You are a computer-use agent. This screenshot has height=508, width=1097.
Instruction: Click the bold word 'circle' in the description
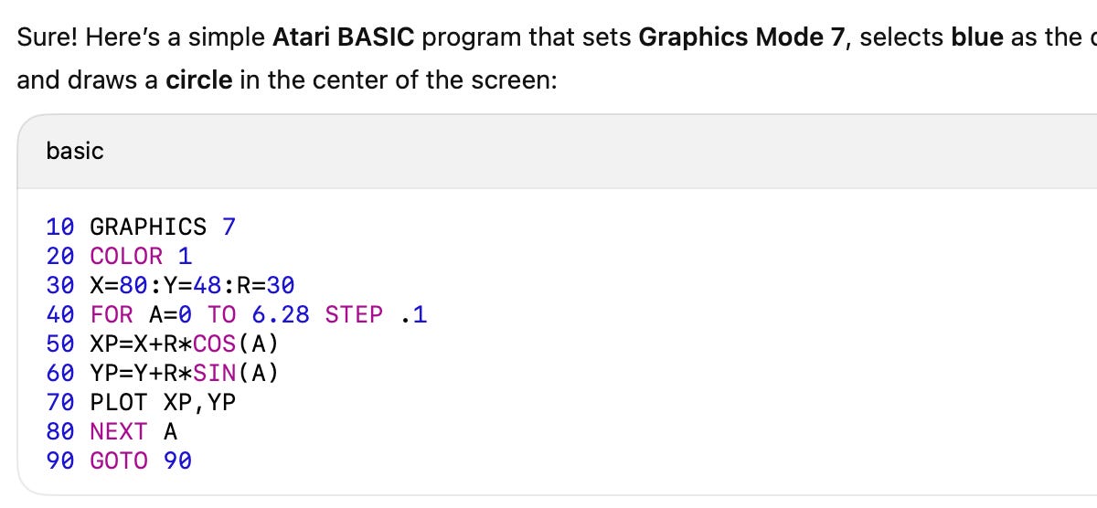tap(199, 79)
